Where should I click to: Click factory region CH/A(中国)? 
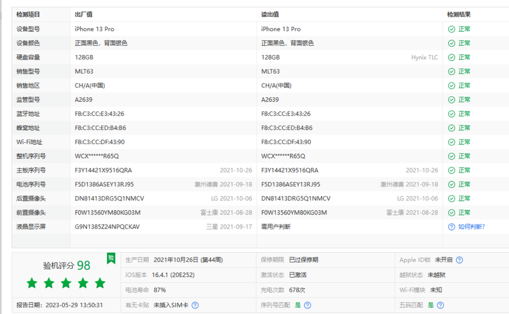click(x=90, y=85)
